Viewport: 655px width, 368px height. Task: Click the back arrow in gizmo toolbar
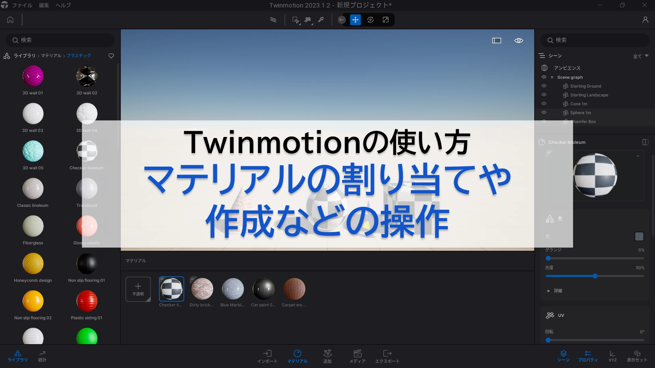(341, 20)
